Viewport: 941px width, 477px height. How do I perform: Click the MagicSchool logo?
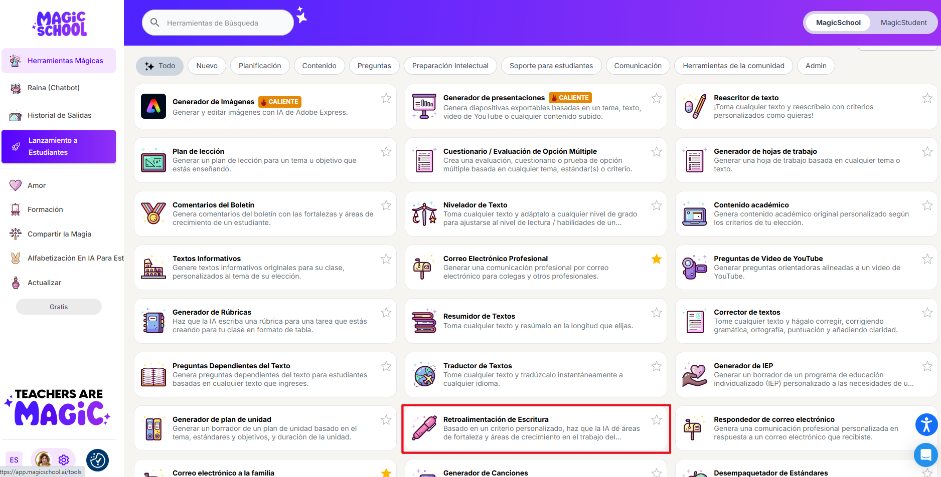tap(61, 24)
